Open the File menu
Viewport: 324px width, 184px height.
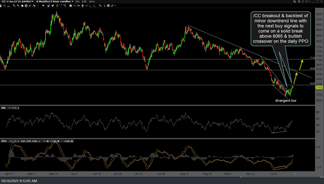(77, 2)
